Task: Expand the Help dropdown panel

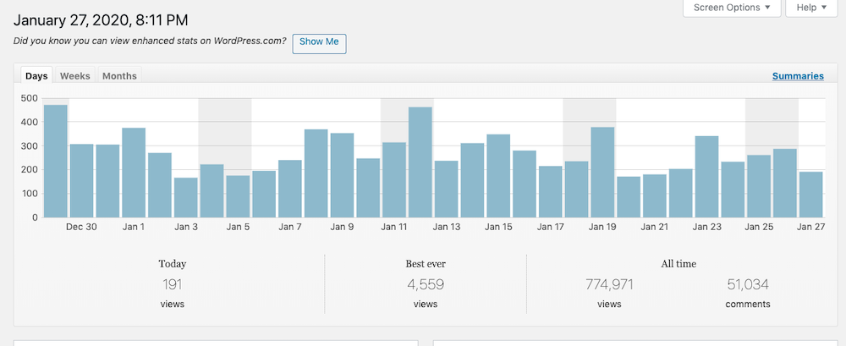Action: 810,8
